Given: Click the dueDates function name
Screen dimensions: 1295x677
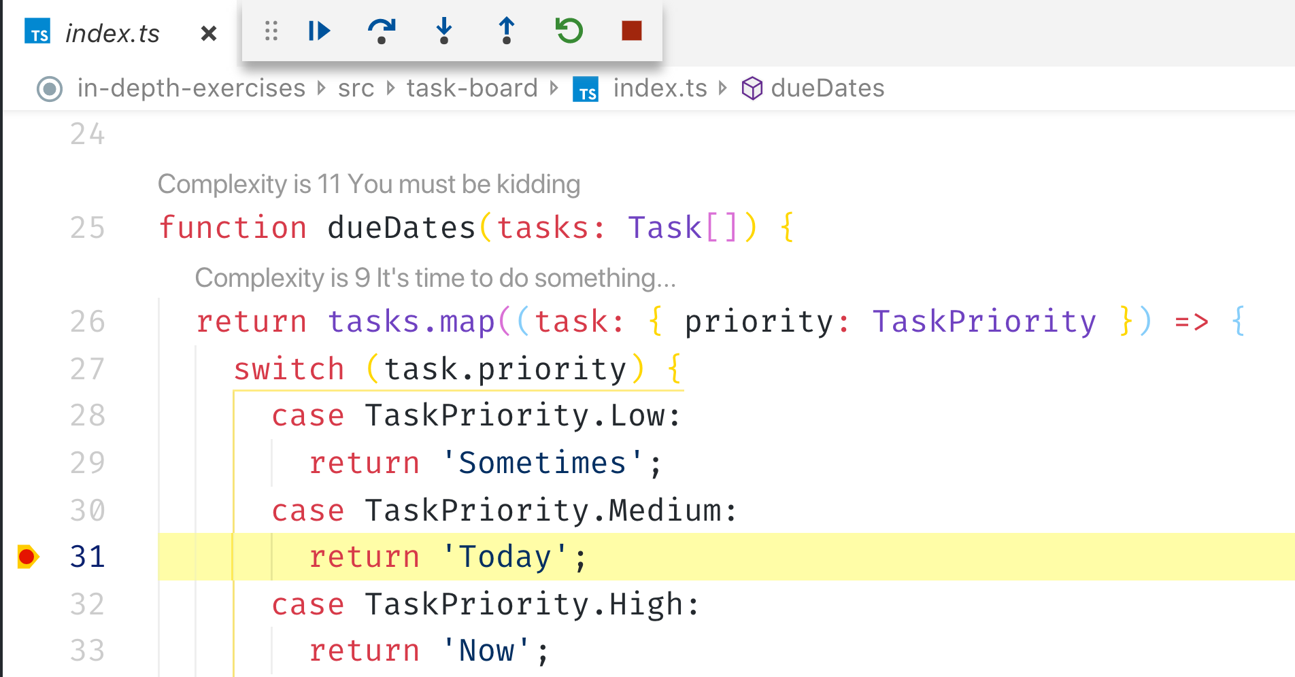Looking at the screenshot, I should (x=401, y=228).
